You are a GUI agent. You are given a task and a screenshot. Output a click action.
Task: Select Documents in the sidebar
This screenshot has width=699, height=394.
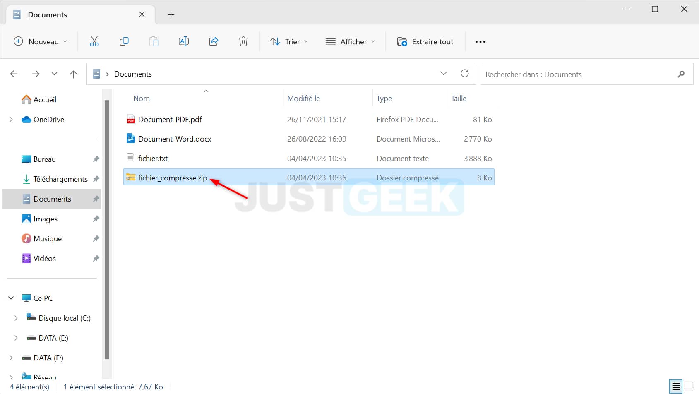coord(52,199)
